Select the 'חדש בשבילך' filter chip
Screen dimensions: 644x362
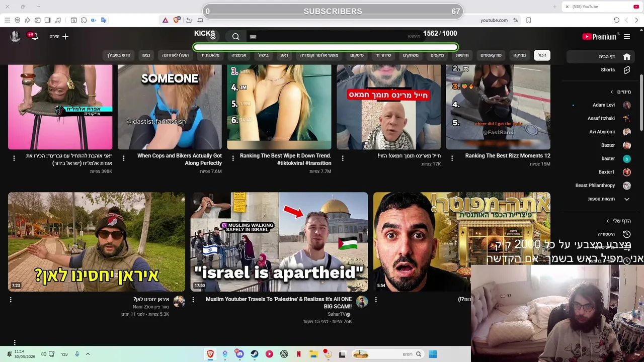click(119, 55)
